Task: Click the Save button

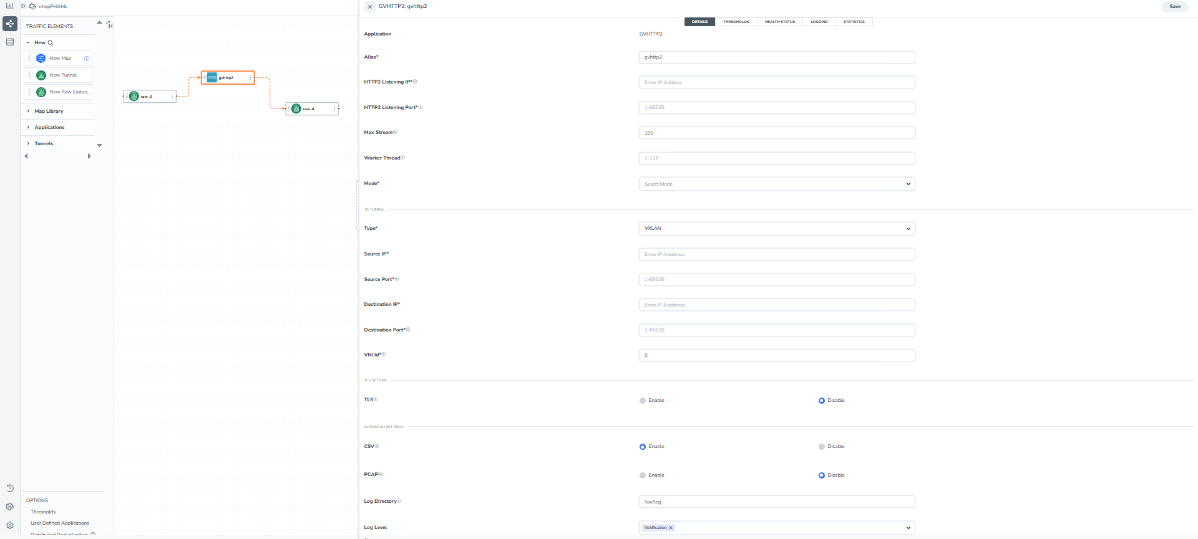Action: (1174, 7)
